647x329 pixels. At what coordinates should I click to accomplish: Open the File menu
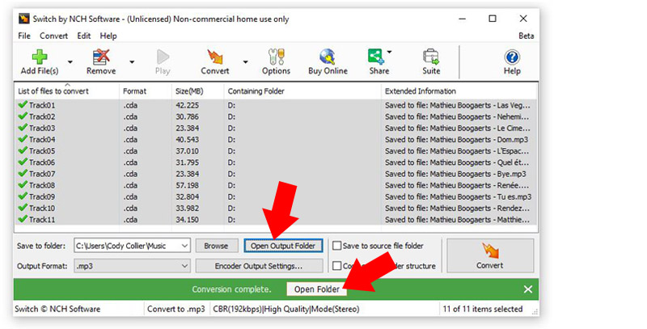(x=24, y=36)
